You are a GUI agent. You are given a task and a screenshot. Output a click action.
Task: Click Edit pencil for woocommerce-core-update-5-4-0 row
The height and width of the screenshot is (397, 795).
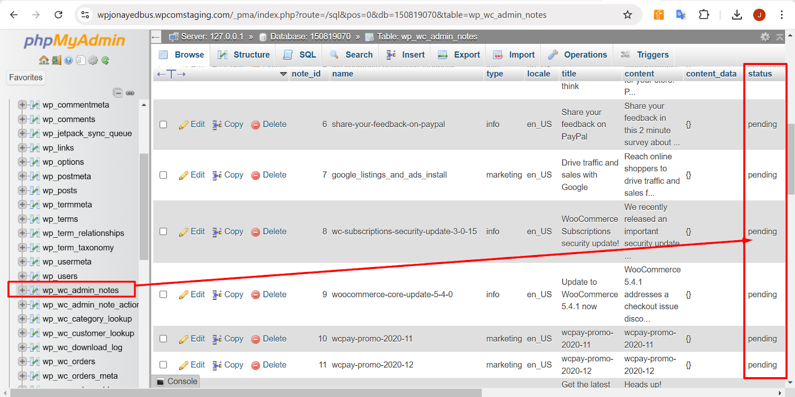184,295
